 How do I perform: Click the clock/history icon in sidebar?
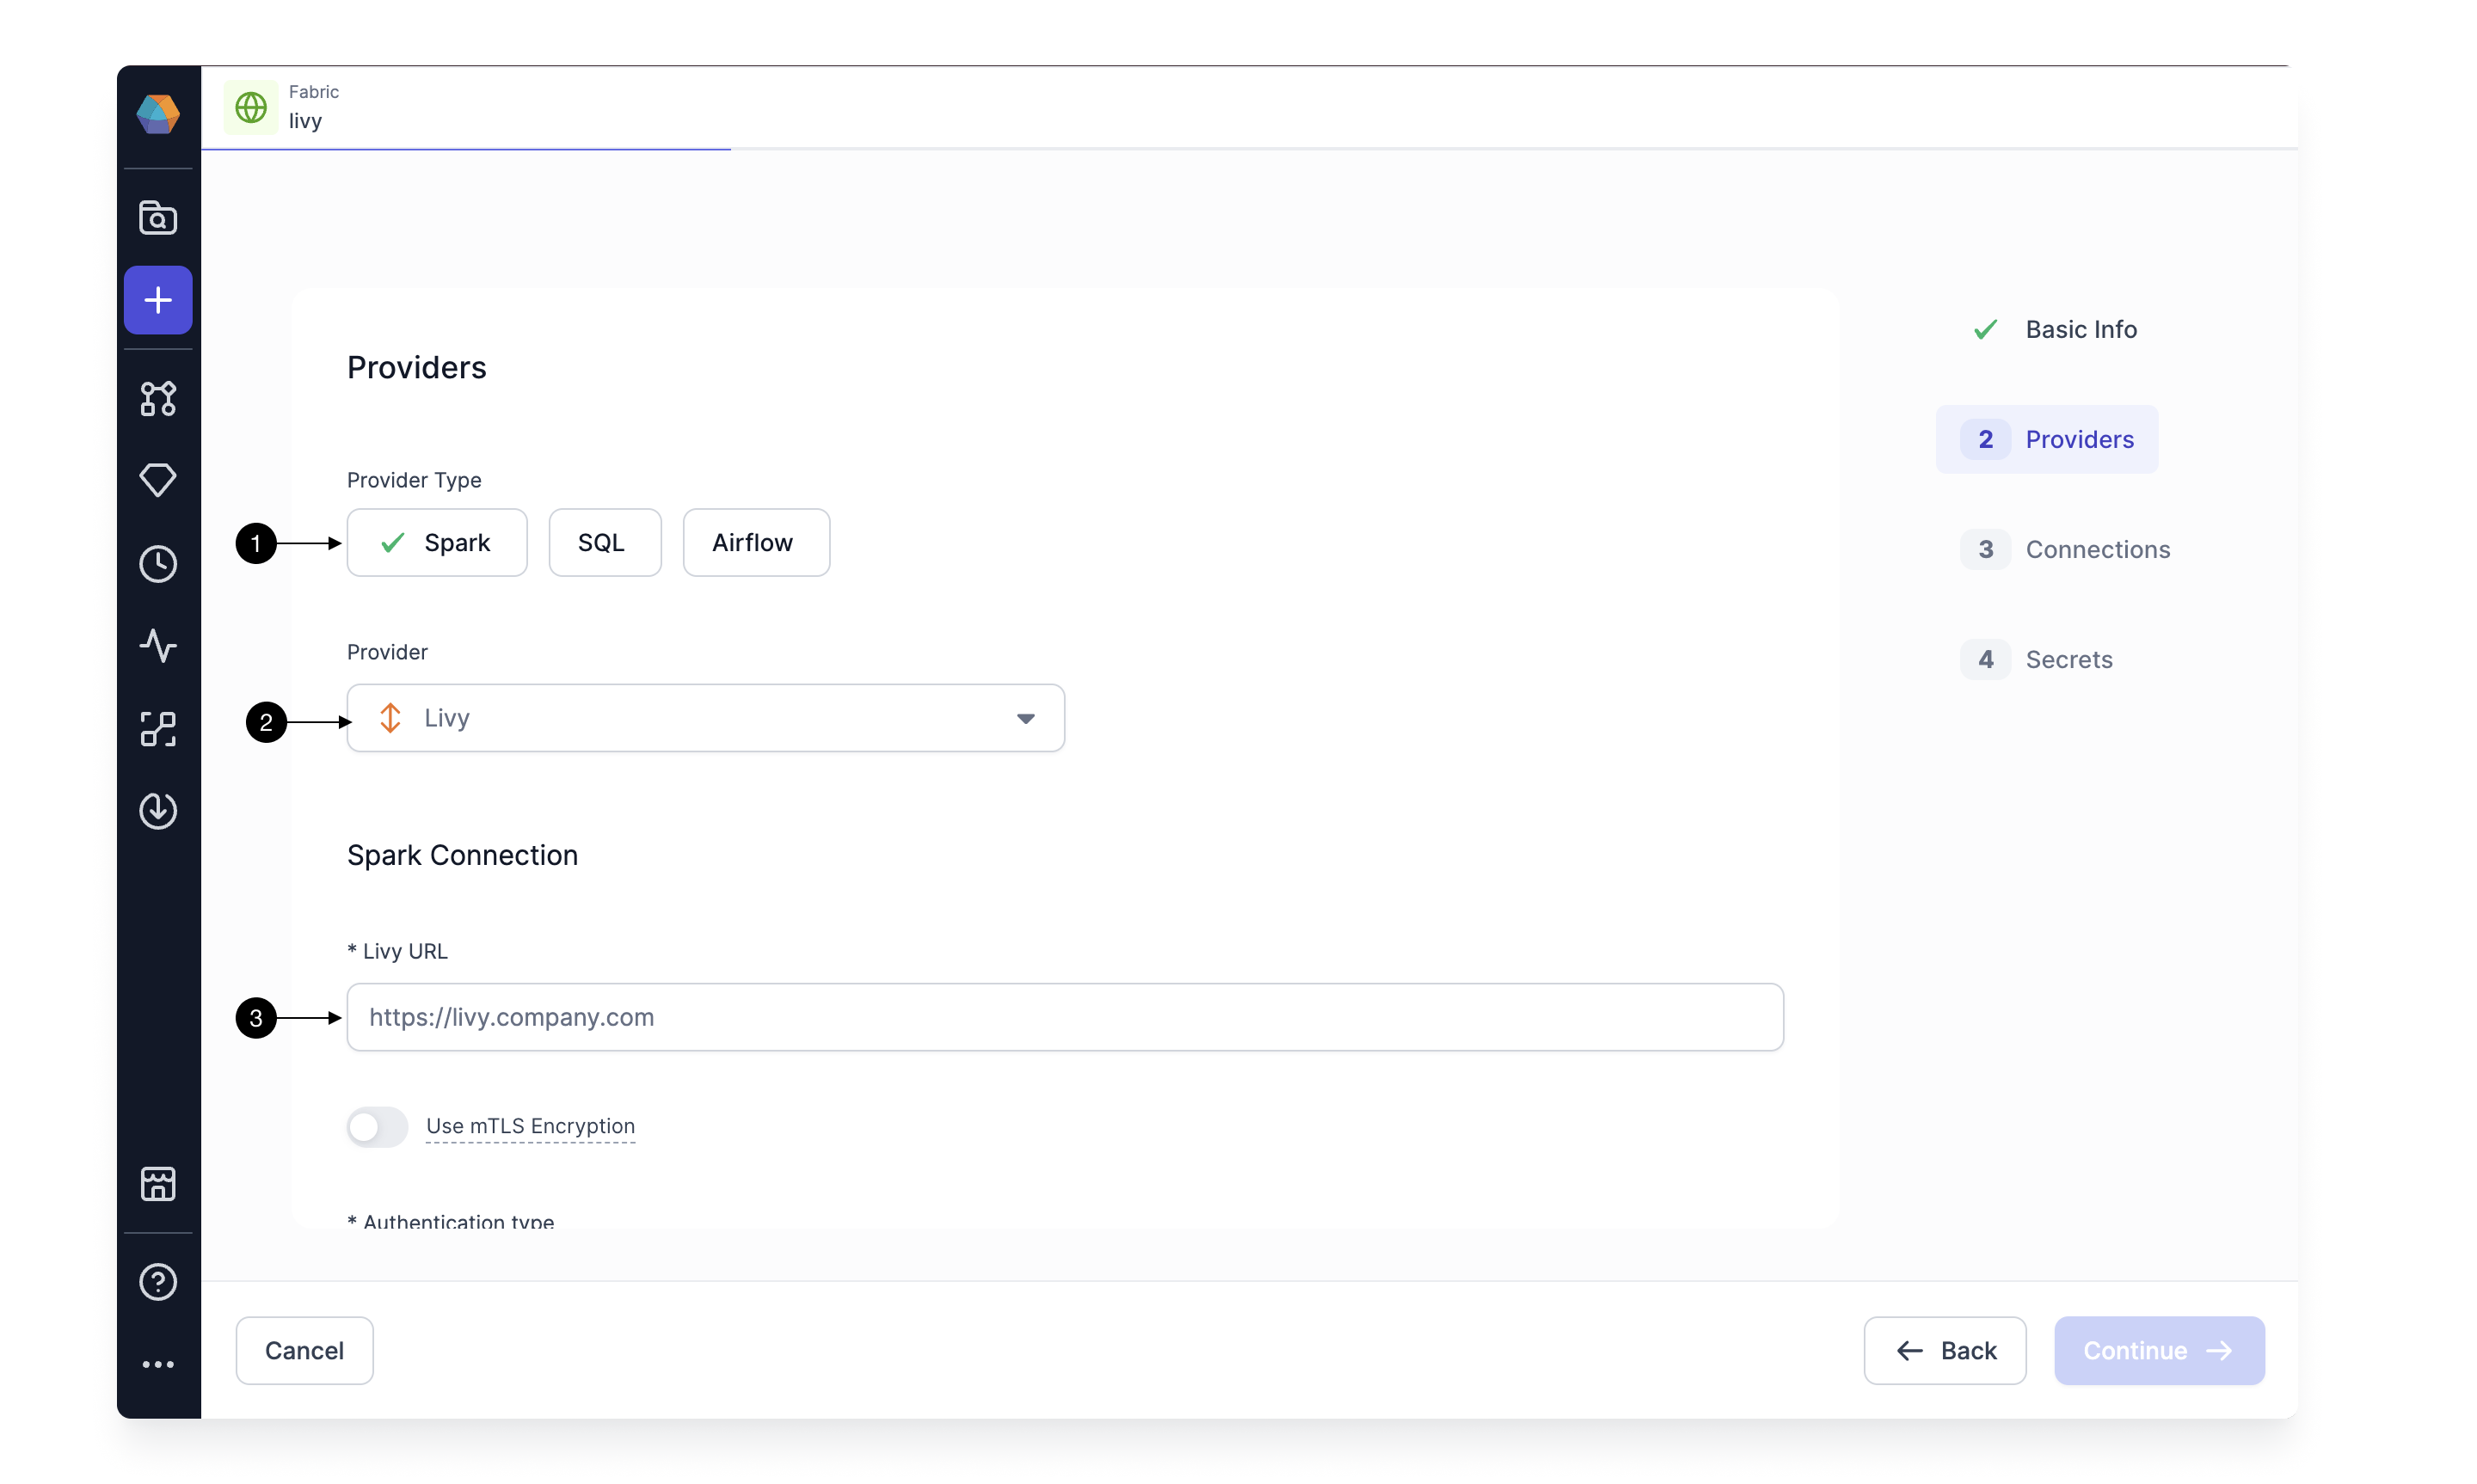click(x=157, y=561)
